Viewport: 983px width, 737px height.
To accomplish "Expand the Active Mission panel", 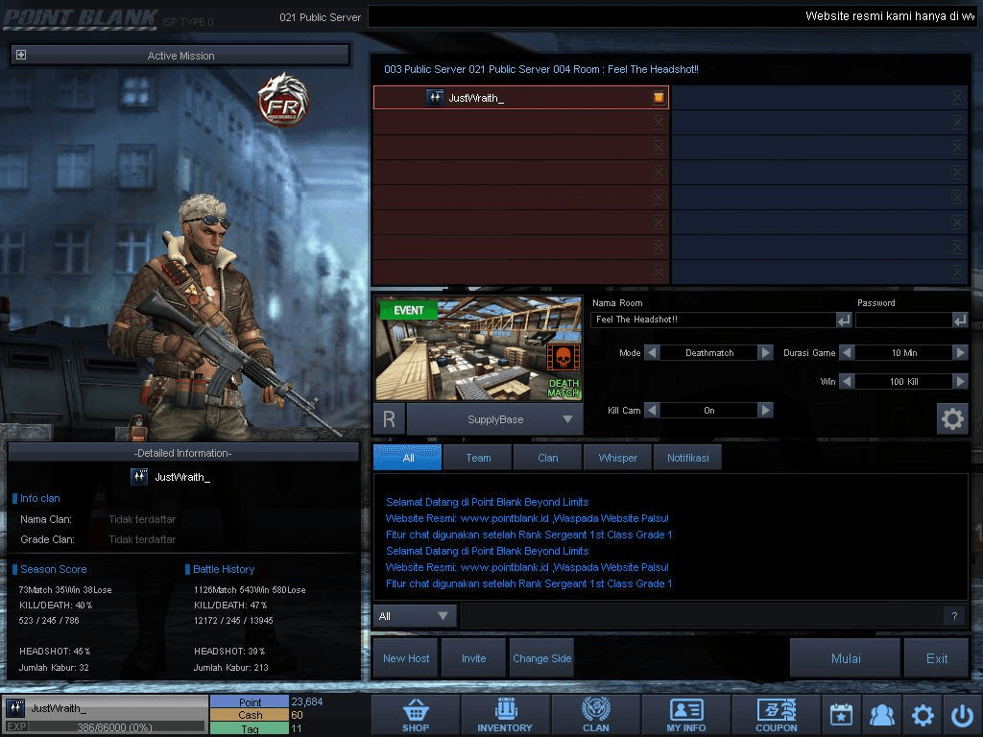I will [x=21, y=55].
